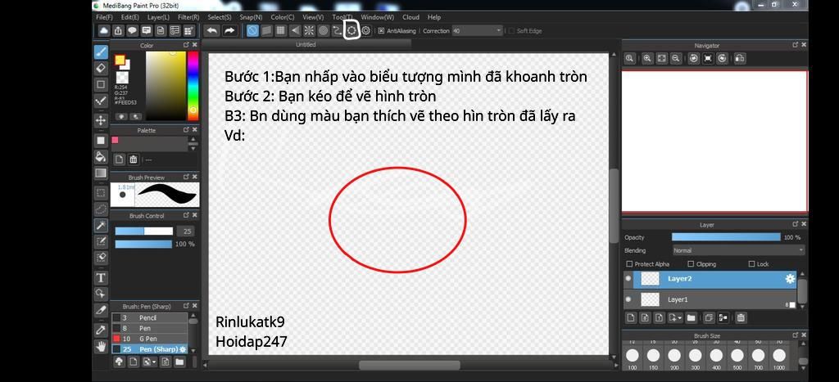Delete palette color with trash icon
This screenshot has height=382, width=839.
tap(134, 160)
